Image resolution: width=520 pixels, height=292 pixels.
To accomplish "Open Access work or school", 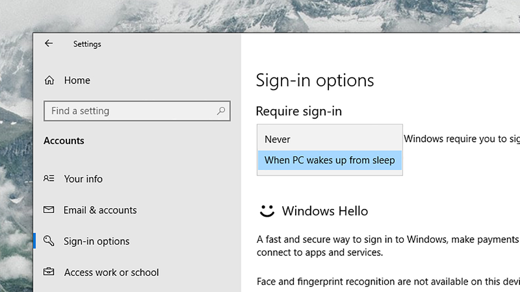I will [x=111, y=273].
